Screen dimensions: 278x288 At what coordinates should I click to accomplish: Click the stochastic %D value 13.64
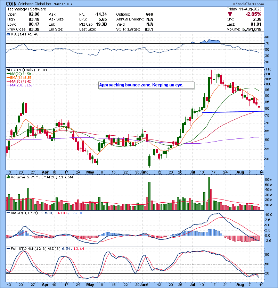pyautogui.click(x=79, y=249)
